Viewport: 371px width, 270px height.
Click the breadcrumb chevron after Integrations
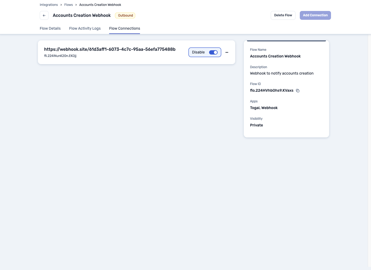coord(61,5)
